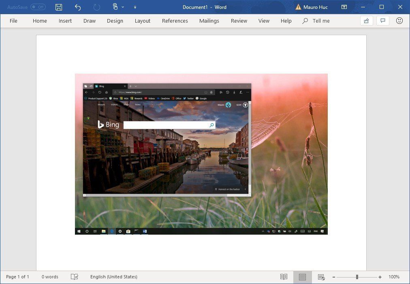Open the smiley feedback icon
Image resolution: width=410 pixels, height=284 pixels.
coord(399,21)
